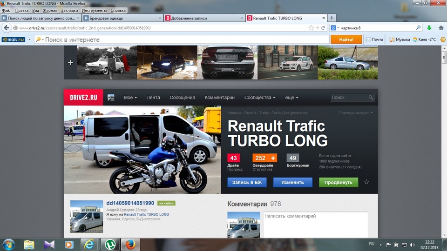Open uTorrent from the taskbar
The image size is (447, 251).
coord(110,244)
